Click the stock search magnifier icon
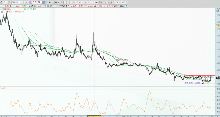Viewport: 220px width, 117px height. (x=24, y=2)
